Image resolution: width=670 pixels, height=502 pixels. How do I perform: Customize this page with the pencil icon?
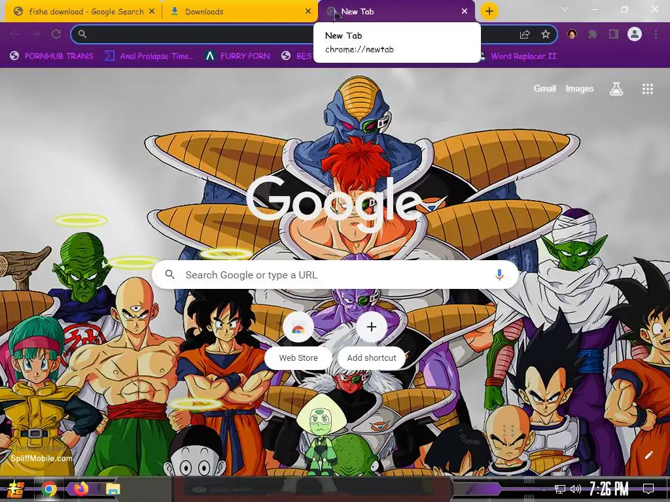648,455
